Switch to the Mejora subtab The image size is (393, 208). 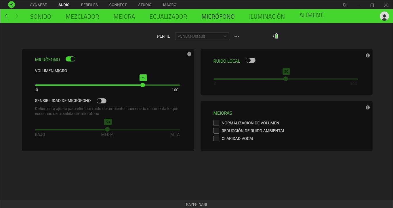coord(124,16)
